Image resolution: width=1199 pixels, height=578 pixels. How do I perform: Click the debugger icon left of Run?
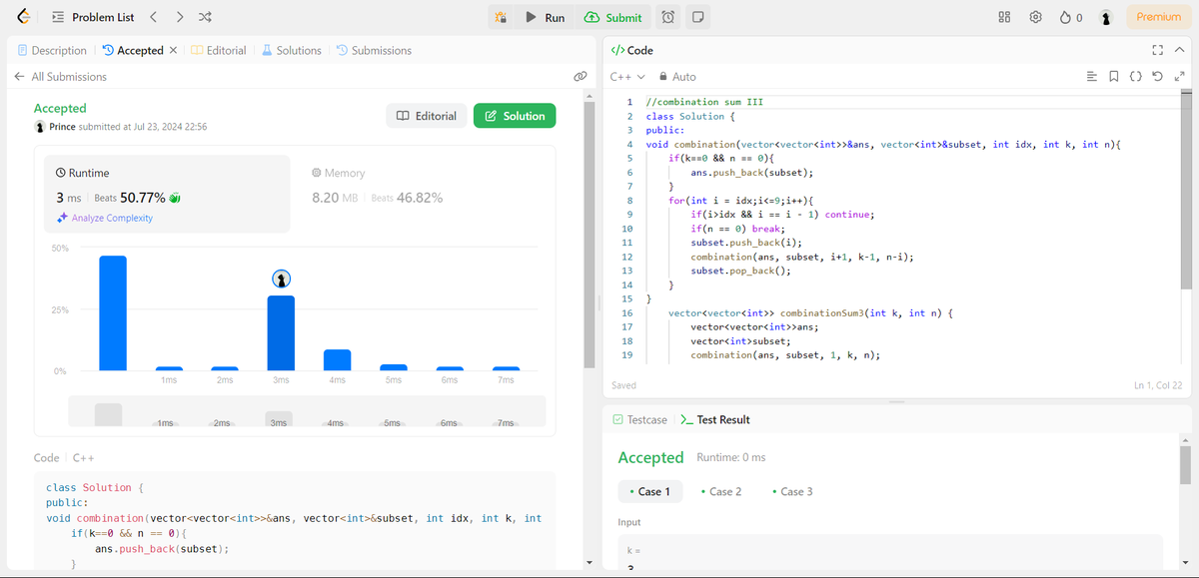(x=501, y=17)
